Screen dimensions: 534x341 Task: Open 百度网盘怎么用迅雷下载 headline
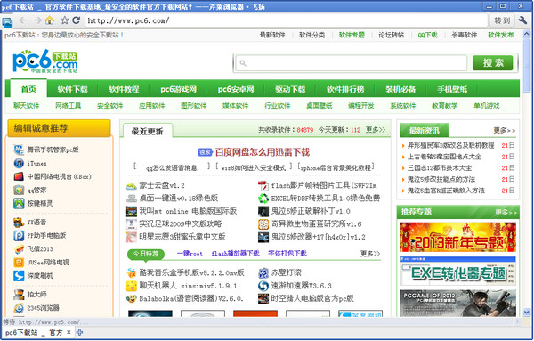(263, 152)
